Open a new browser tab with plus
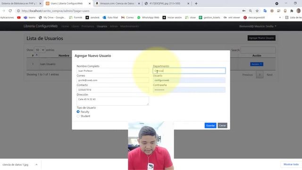This screenshot has height=170, width=302. 196,3
